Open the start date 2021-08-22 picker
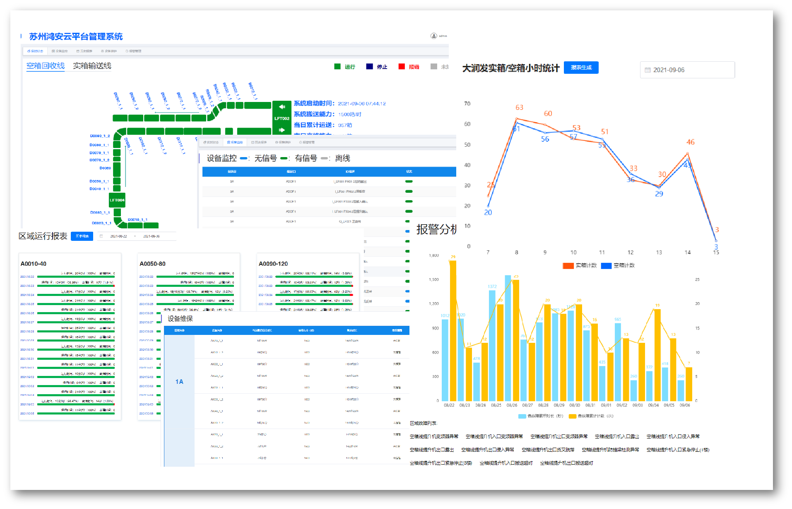 point(118,236)
